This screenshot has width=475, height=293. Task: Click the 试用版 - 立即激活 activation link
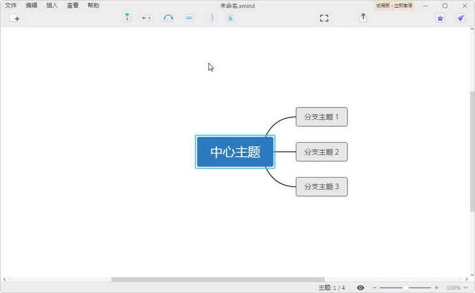[x=394, y=5]
